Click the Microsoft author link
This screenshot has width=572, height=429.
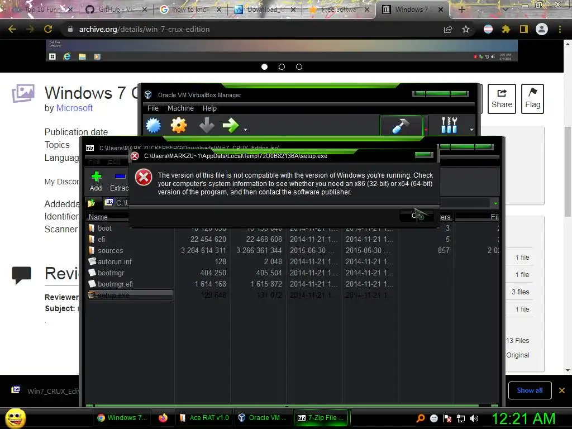pos(74,108)
